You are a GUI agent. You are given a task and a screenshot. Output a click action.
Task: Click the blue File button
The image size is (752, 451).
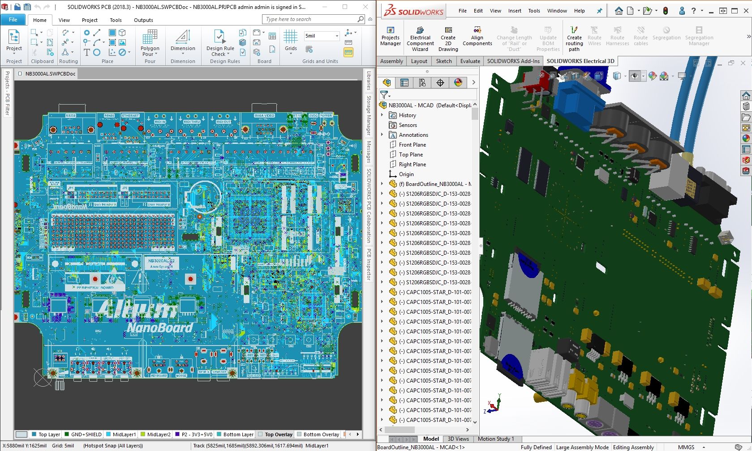(x=13, y=20)
